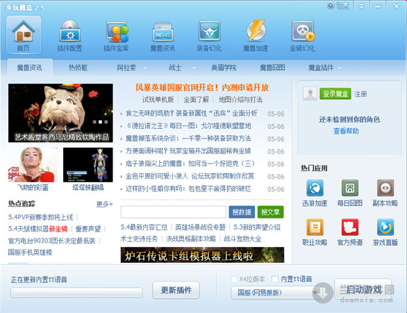This screenshot has width=407, height=313.
Task: Toggle the 内置YY语音 checkbox
Action: point(275,279)
